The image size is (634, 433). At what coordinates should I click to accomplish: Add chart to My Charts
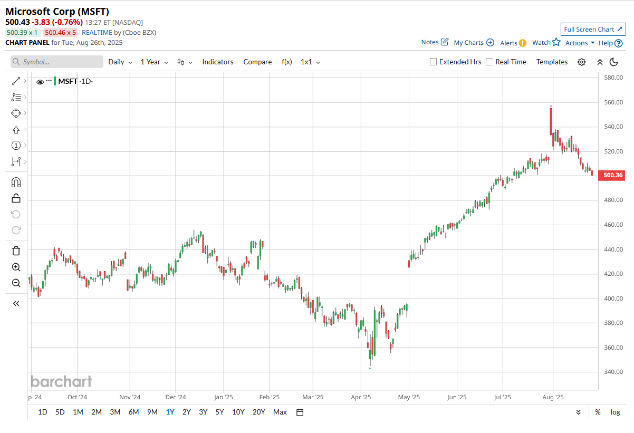coord(474,43)
